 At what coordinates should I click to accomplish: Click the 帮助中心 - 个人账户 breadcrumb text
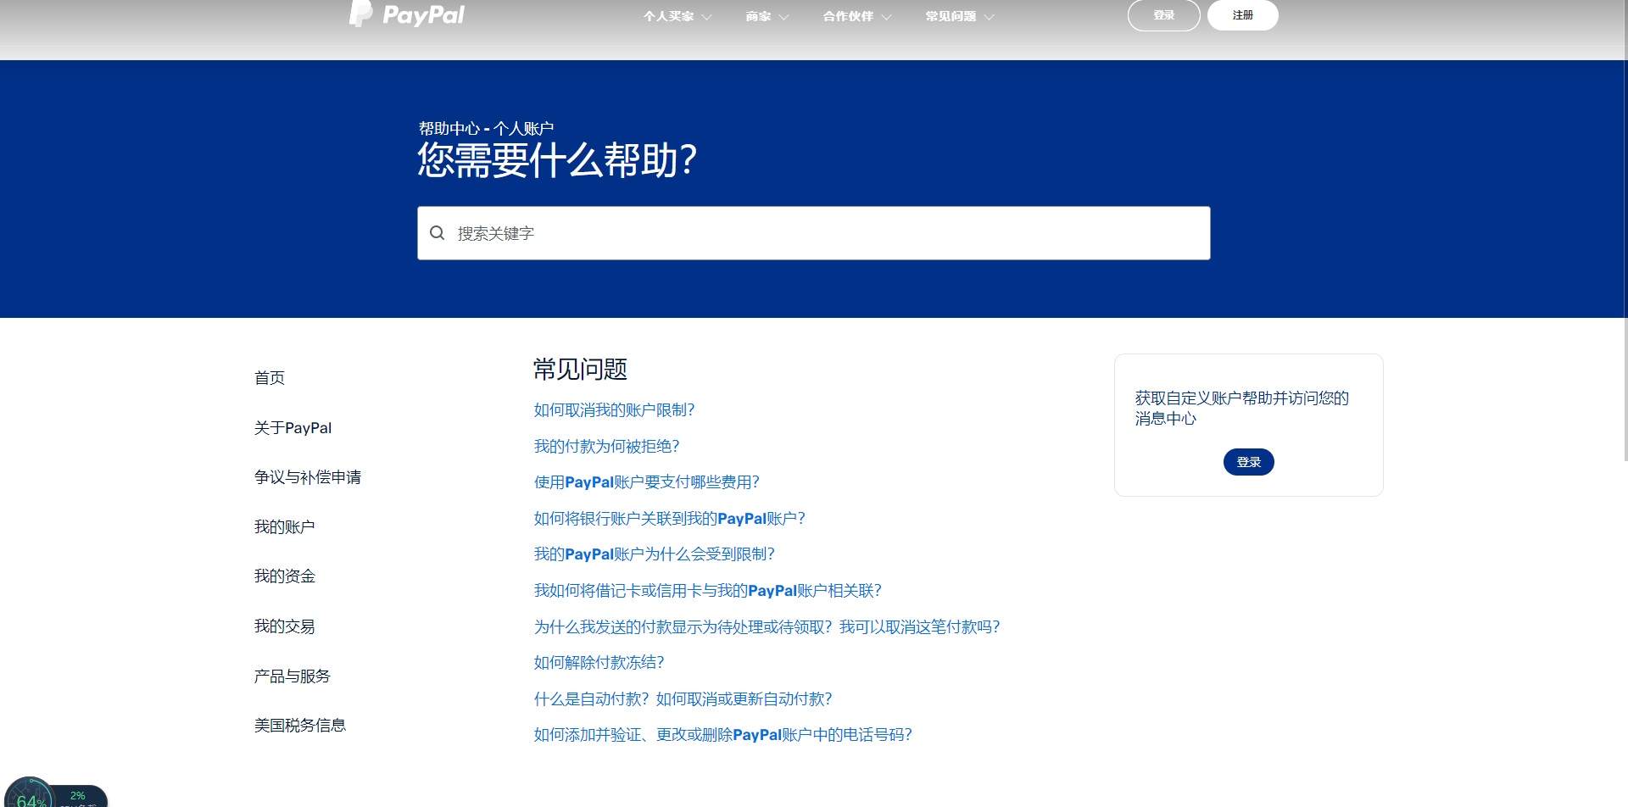(x=487, y=129)
